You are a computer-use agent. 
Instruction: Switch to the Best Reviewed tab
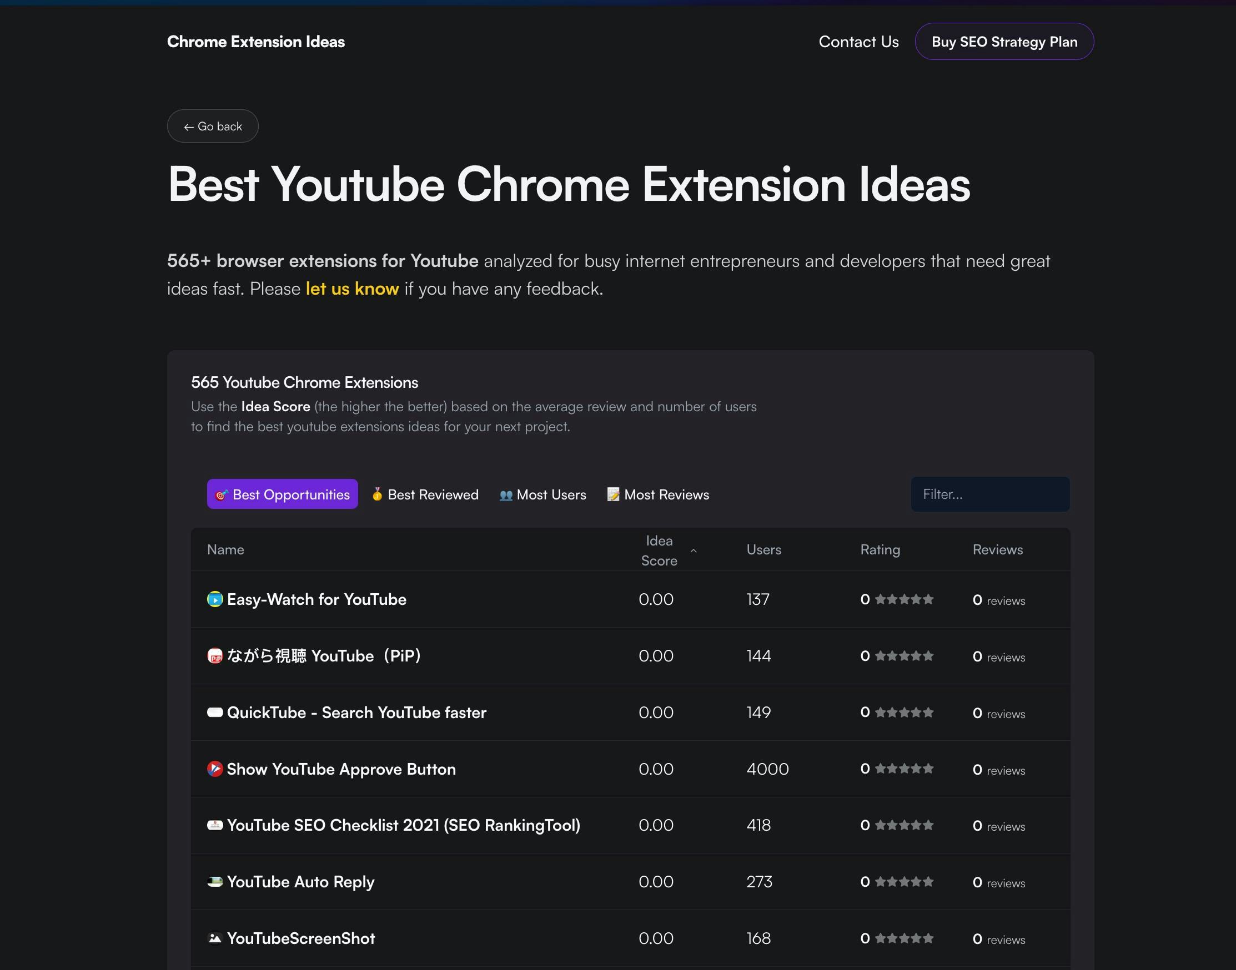tap(425, 494)
